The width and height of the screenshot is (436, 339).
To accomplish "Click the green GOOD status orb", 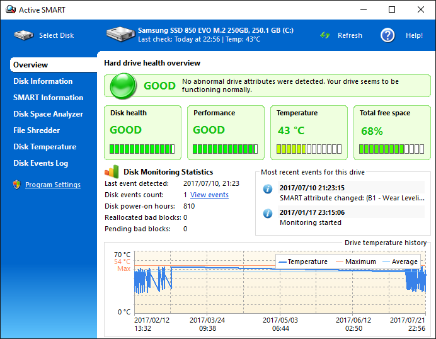I will click(123, 86).
